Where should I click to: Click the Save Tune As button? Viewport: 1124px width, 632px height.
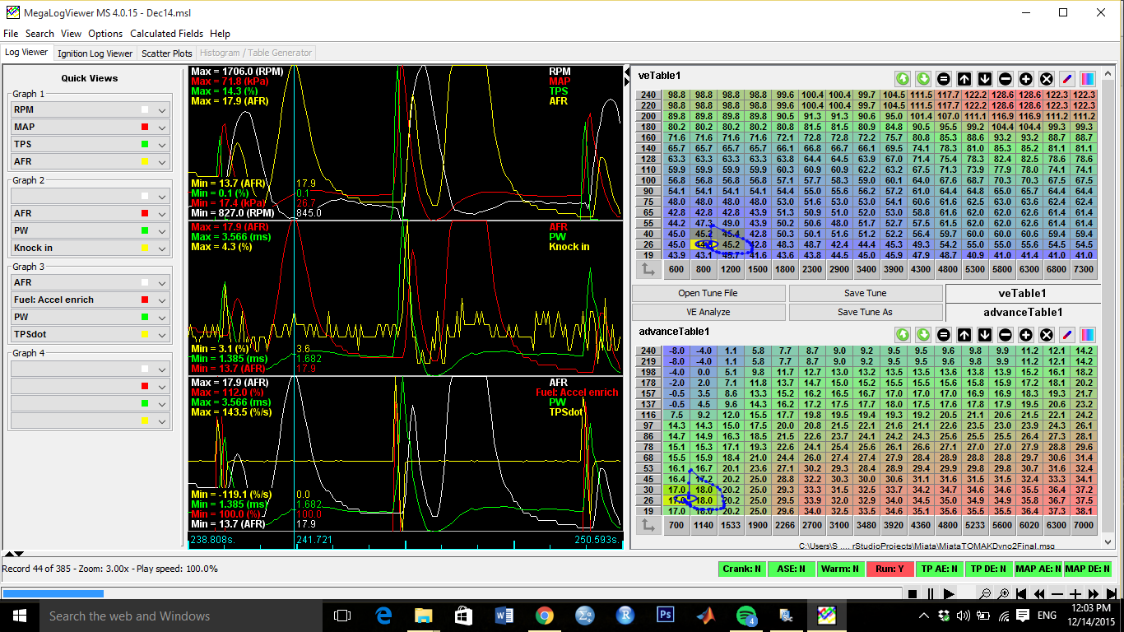point(866,312)
